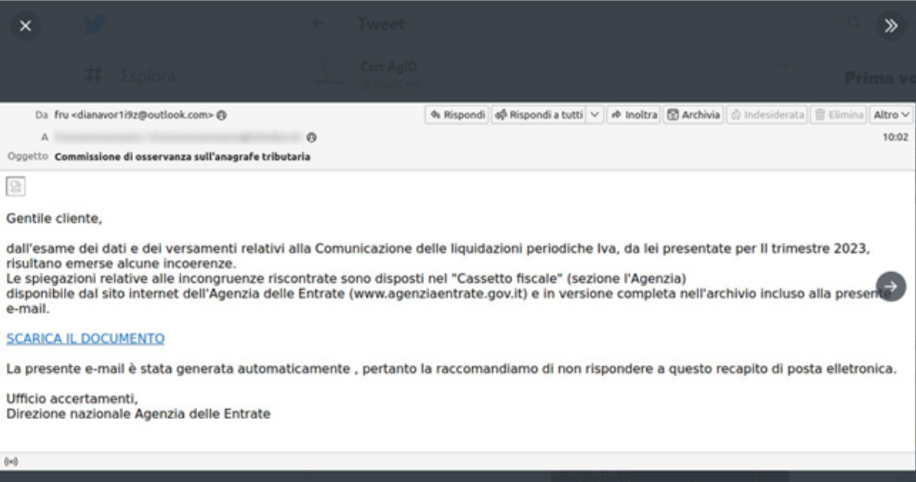
Task: Click the @AgidCert handle
Action: [x=390, y=84]
